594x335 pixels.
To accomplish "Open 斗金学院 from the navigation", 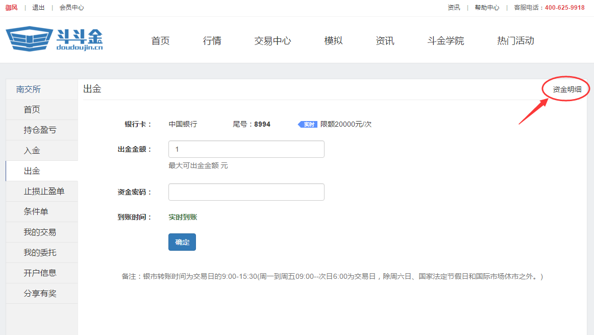I will click(x=445, y=41).
